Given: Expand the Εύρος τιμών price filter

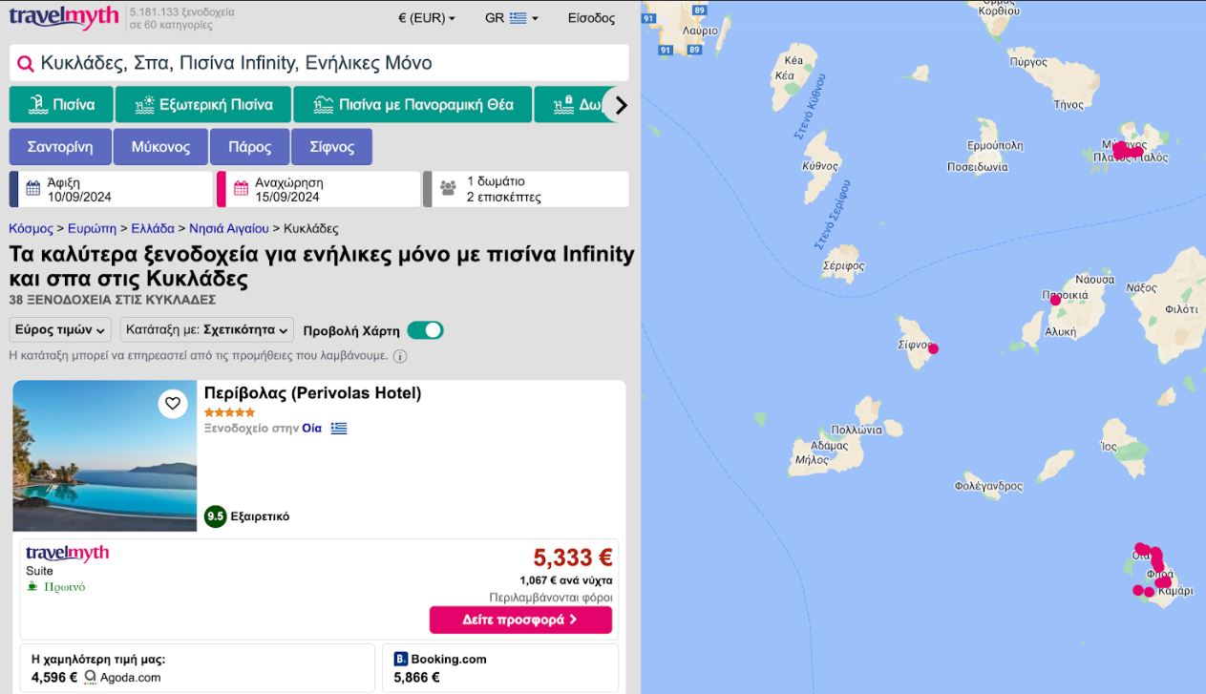Looking at the screenshot, I should coord(60,330).
